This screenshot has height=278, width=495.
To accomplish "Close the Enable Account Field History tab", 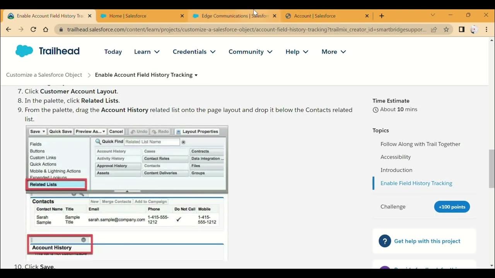I will (x=90, y=16).
